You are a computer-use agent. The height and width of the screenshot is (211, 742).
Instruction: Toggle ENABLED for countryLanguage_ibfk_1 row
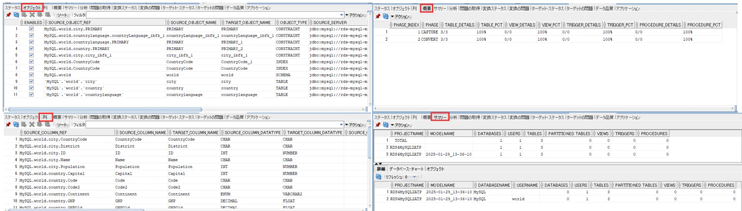(31, 35)
